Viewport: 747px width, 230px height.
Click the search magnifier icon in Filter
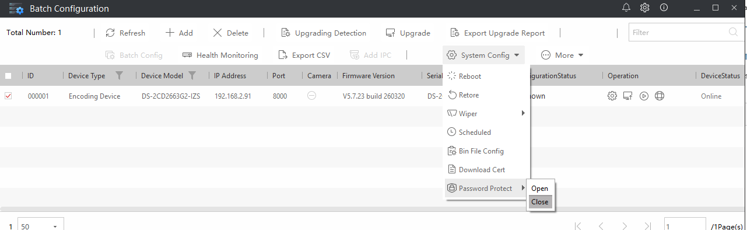pos(733,32)
